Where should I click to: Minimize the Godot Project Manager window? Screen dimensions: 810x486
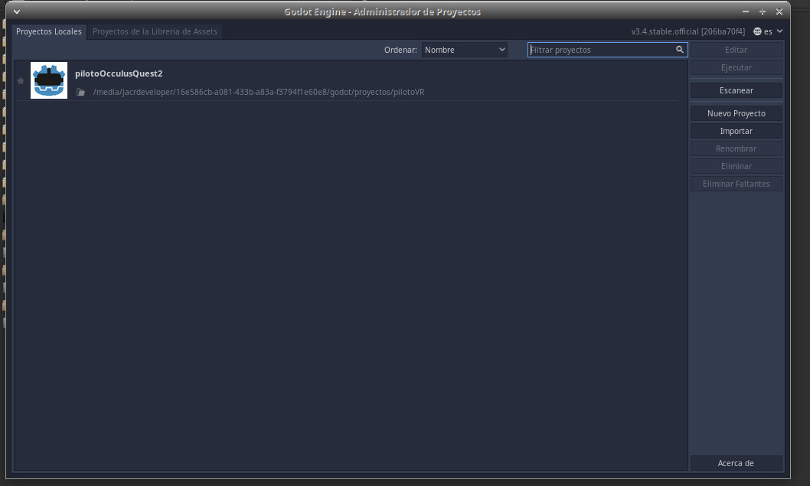coord(746,11)
